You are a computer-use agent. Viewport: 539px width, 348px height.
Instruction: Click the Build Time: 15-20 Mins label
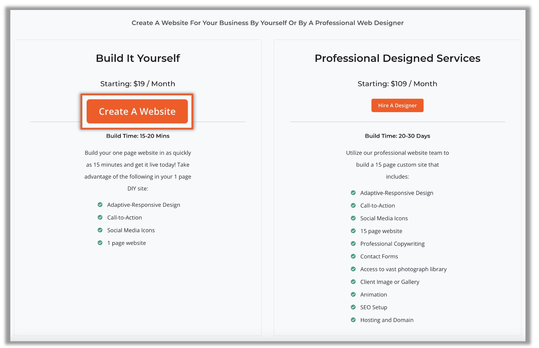(138, 136)
